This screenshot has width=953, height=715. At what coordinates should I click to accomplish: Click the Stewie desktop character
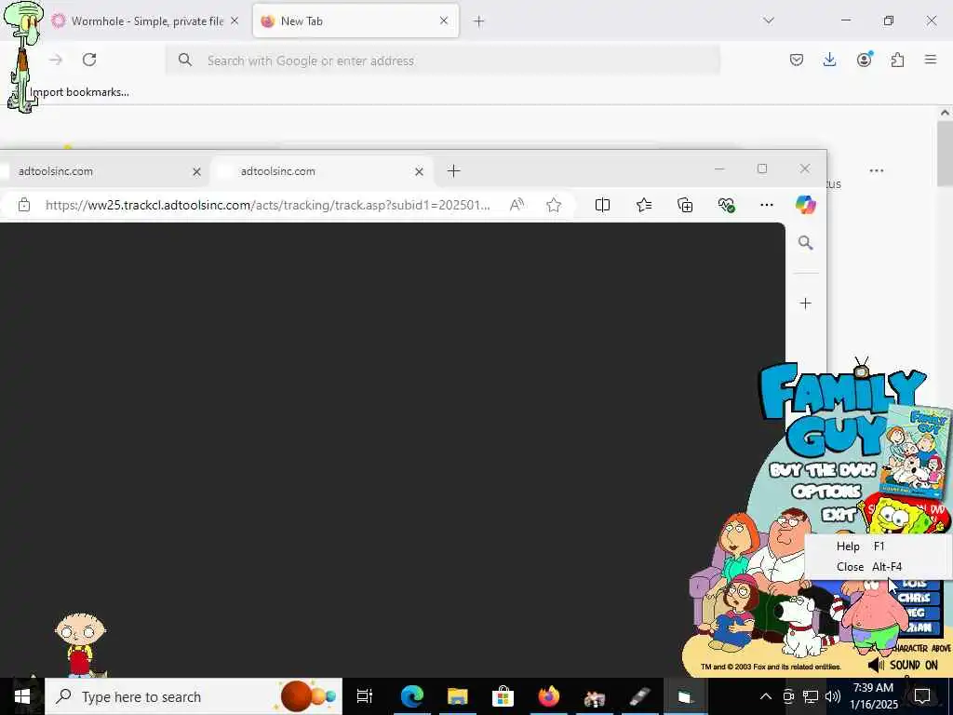(x=80, y=644)
